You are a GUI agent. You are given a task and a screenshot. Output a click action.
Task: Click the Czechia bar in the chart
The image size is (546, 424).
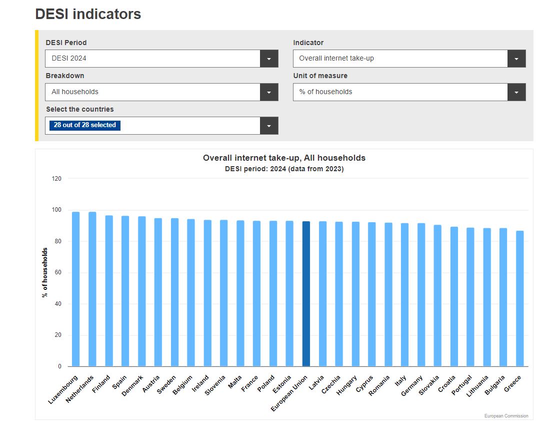point(339,294)
